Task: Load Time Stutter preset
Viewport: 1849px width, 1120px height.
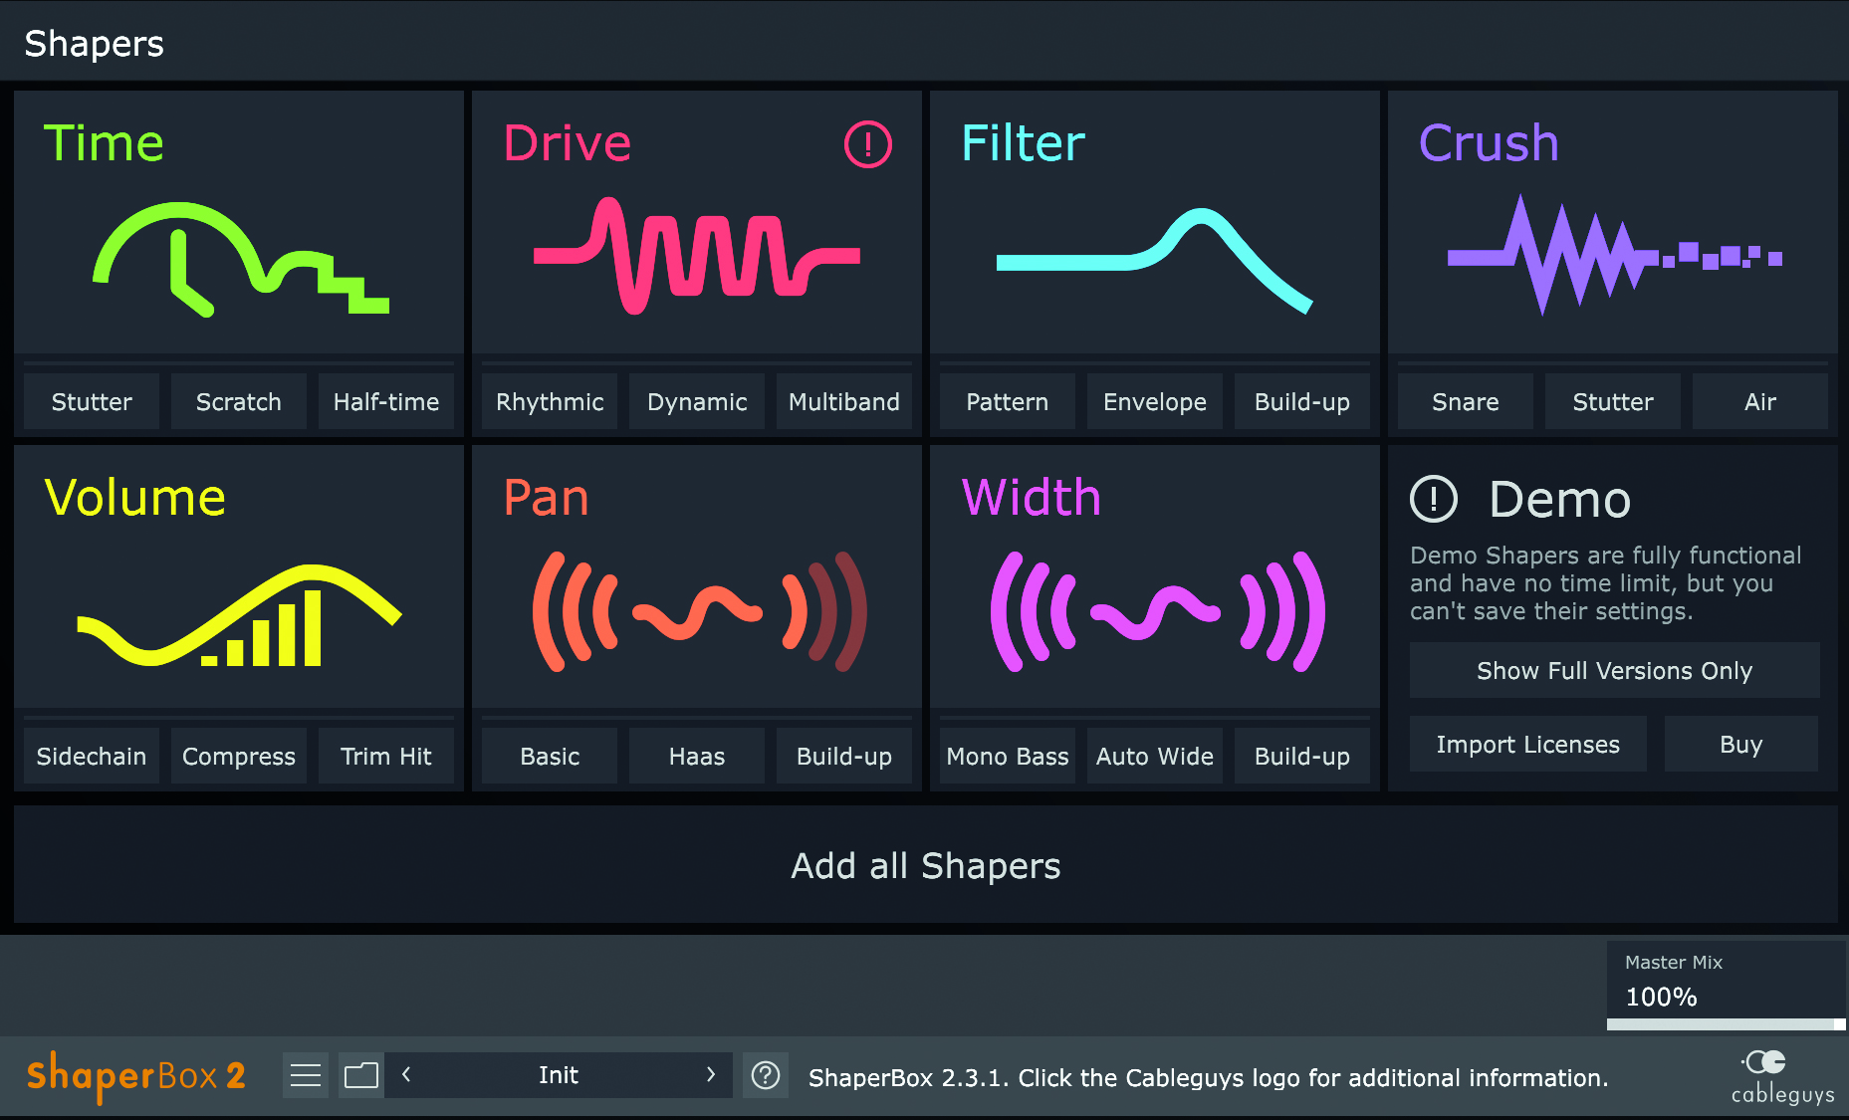Action: point(92,402)
